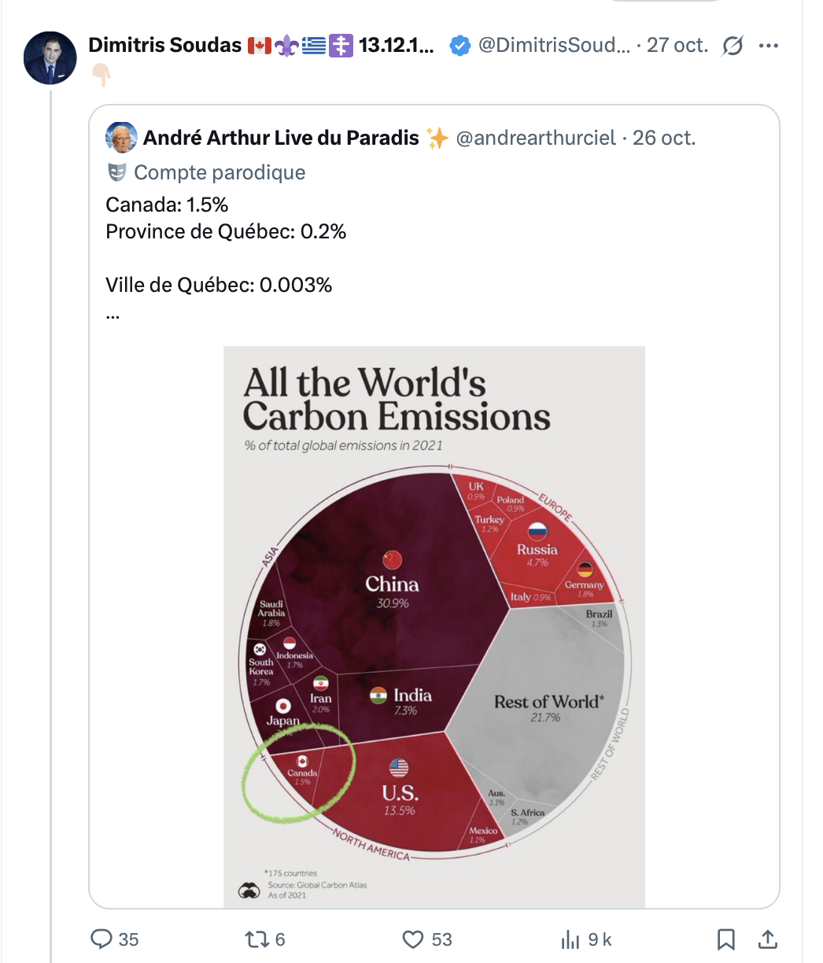Open the quoted post's 26 oct. date
Viewport: 823px width, 963px height.
pos(664,138)
